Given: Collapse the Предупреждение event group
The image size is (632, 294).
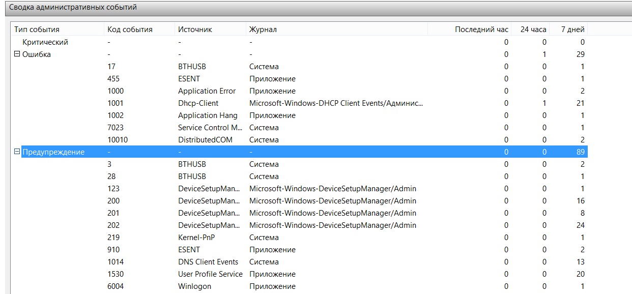Looking at the screenshot, I should coord(17,152).
